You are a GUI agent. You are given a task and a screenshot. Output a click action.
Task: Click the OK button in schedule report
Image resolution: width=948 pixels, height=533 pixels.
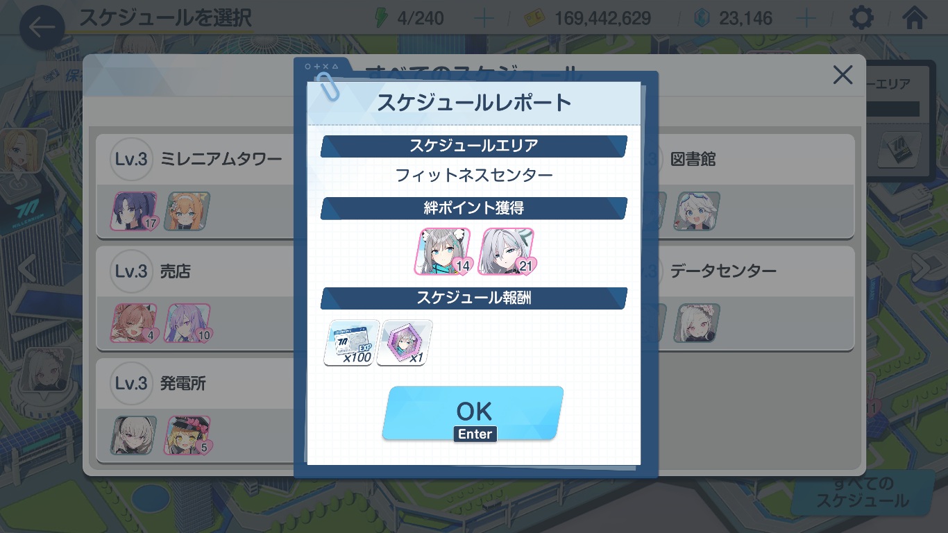473,414
